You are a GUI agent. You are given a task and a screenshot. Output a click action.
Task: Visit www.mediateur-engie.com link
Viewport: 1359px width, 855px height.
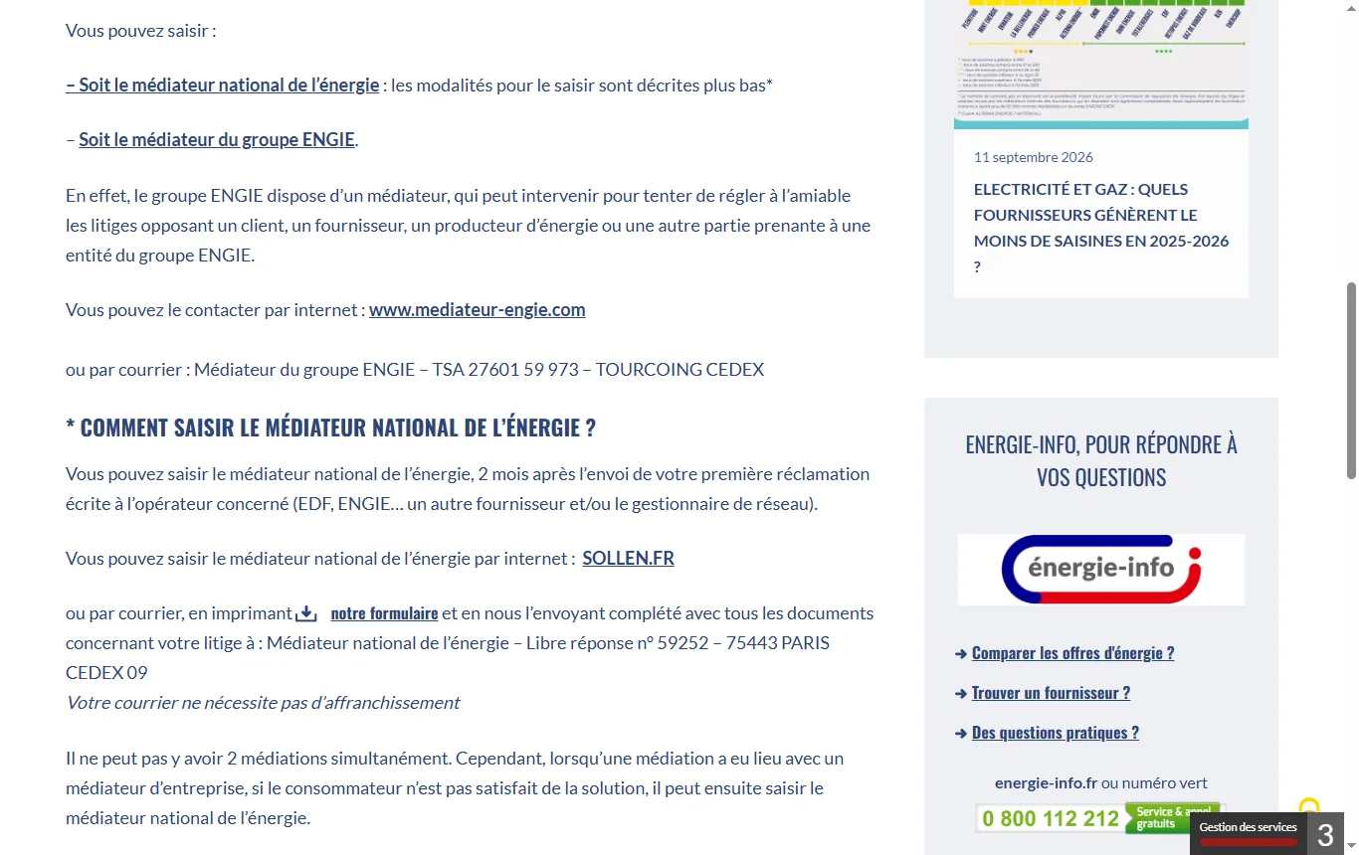[x=478, y=309]
